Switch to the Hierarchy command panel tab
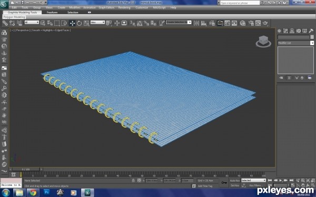This screenshot has width=316, height=197. point(292,31)
